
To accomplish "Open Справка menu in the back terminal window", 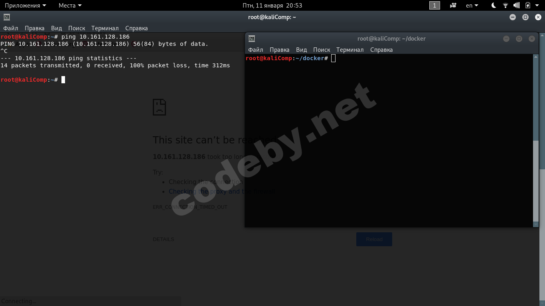I will click(x=136, y=28).
